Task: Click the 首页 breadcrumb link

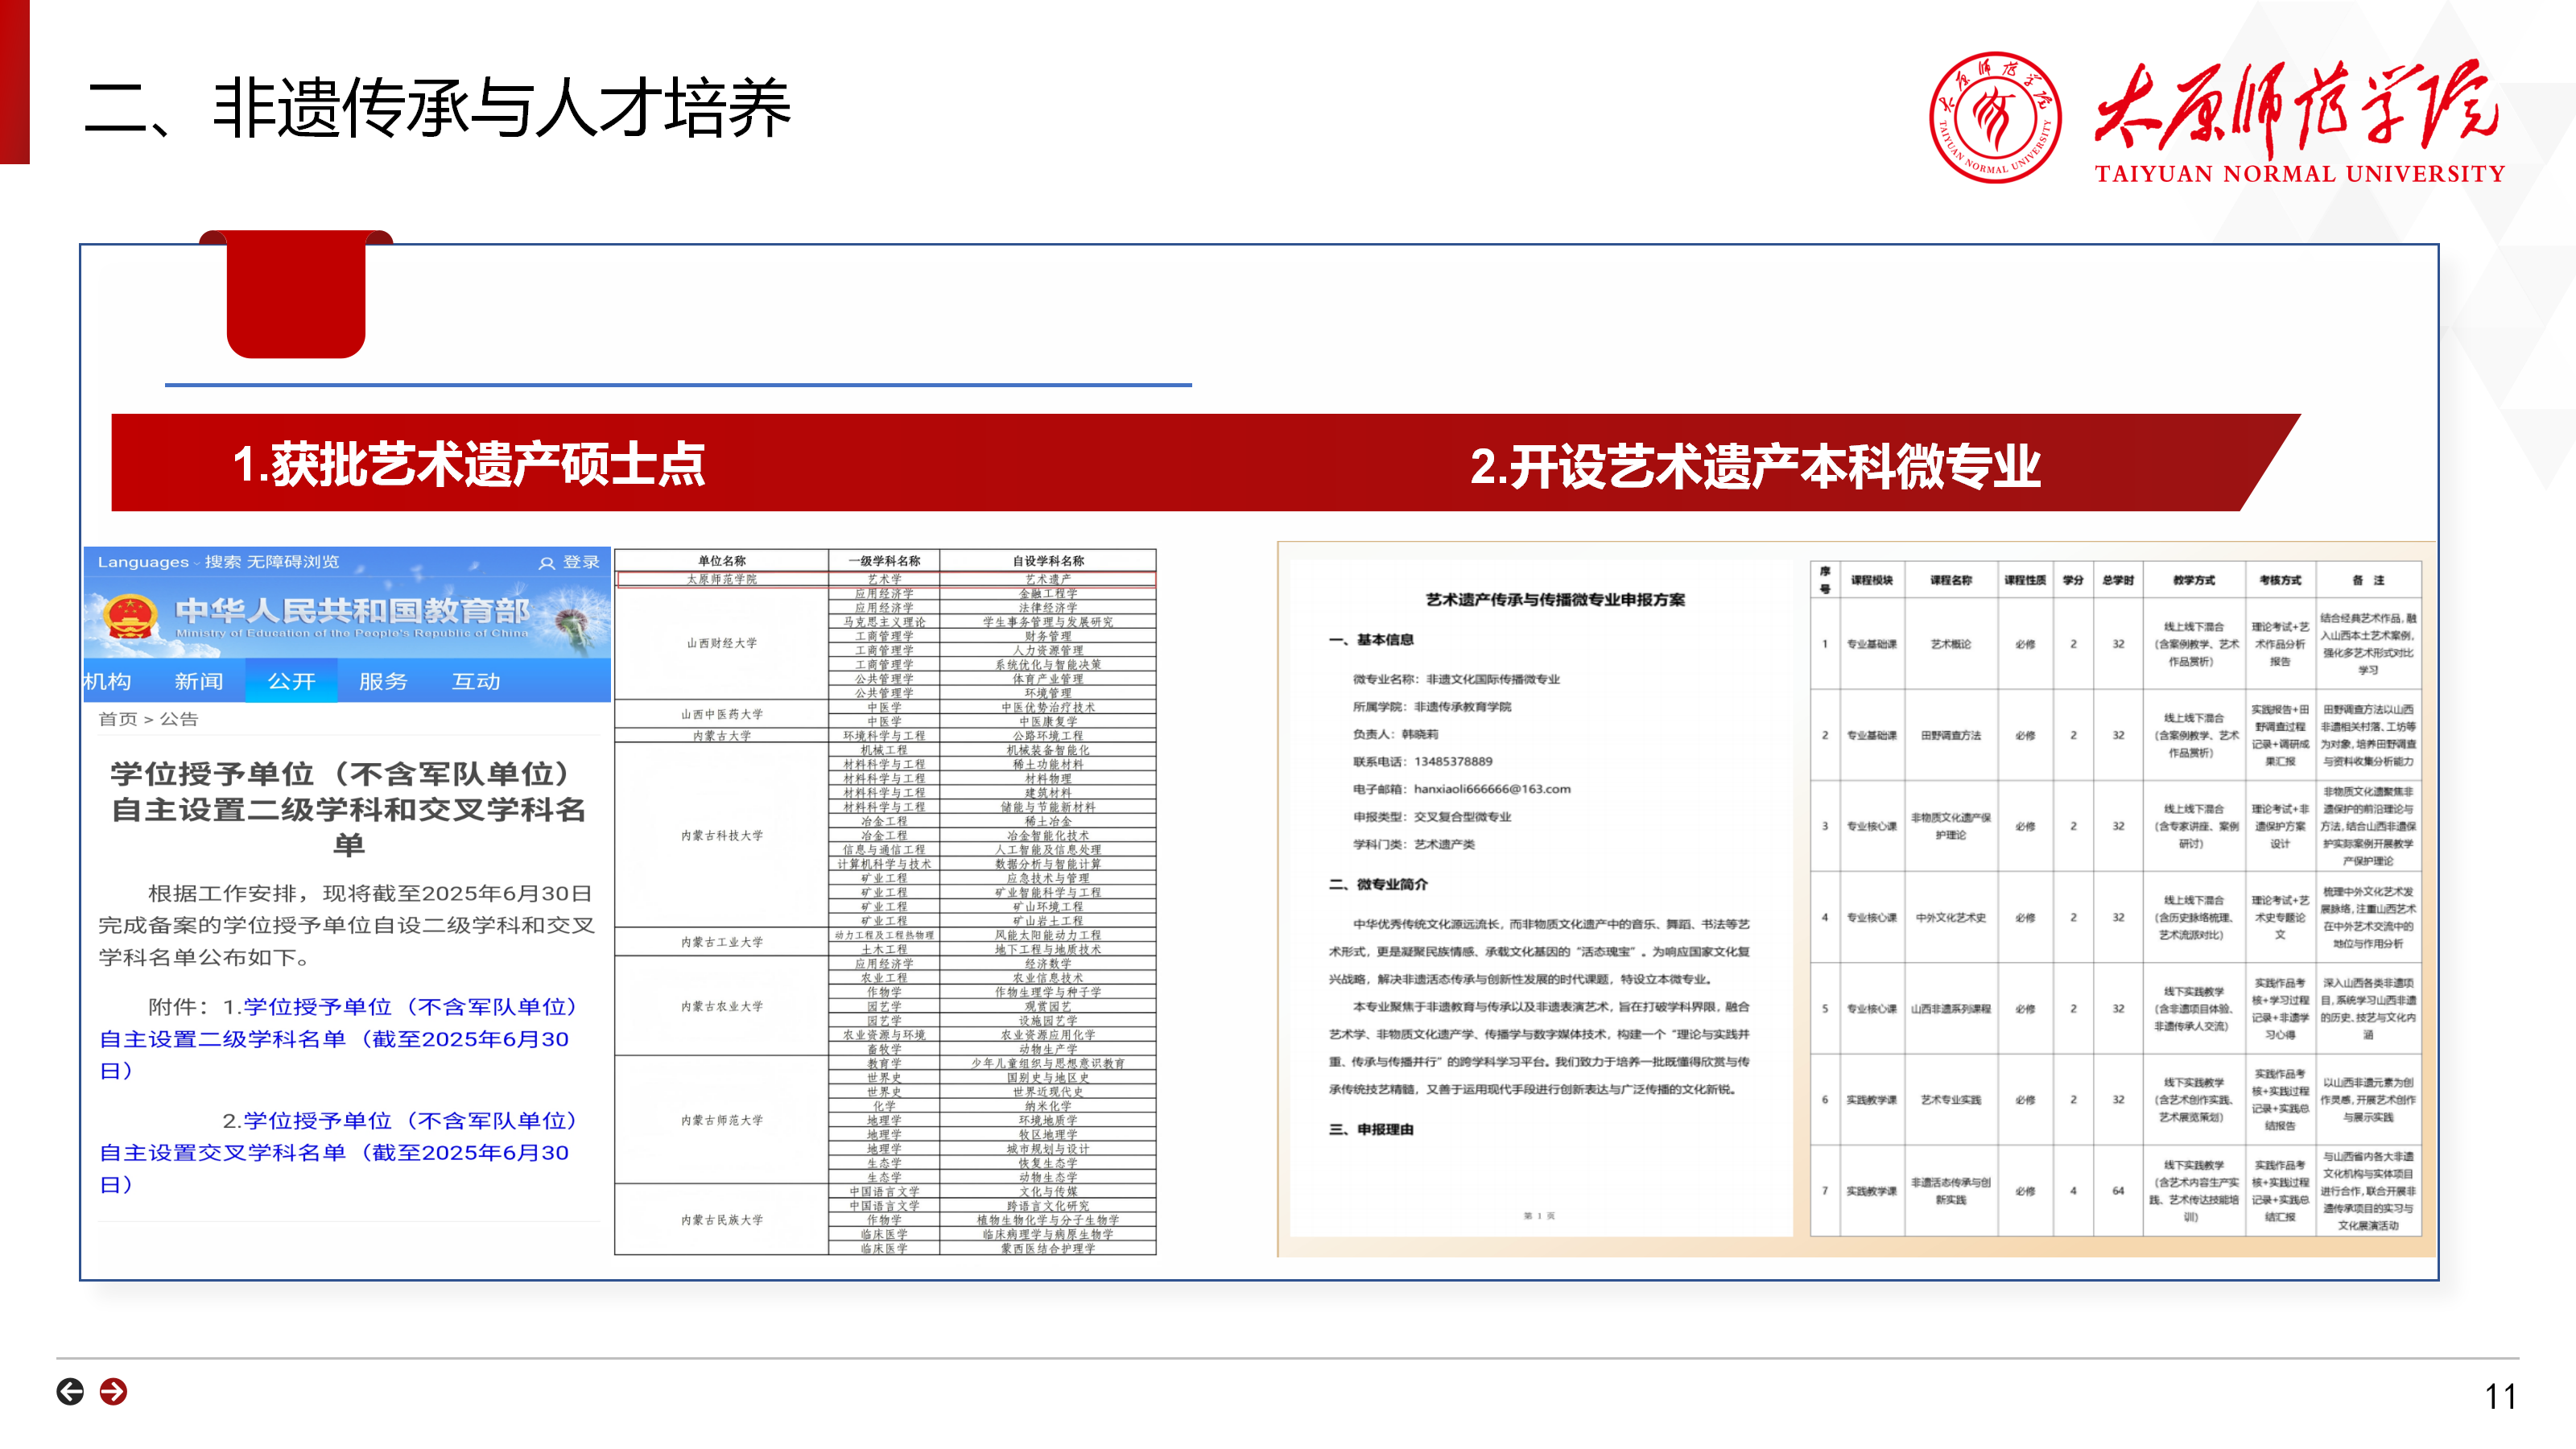Action: (x=117, y=719)
